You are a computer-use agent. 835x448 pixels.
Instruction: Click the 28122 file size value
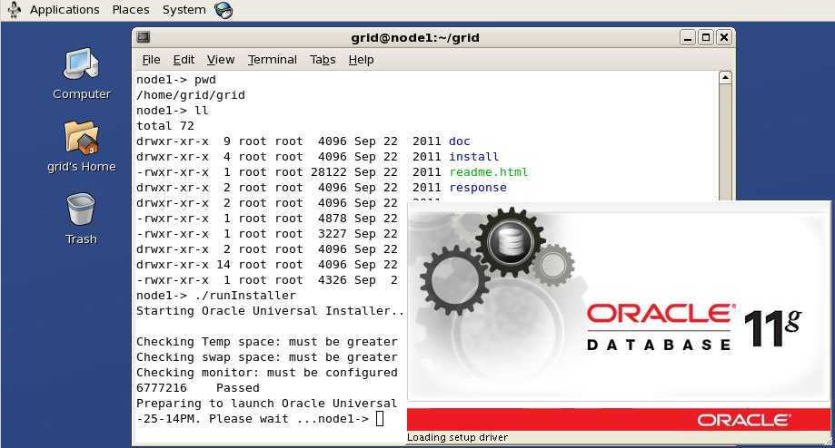[329, 172]
